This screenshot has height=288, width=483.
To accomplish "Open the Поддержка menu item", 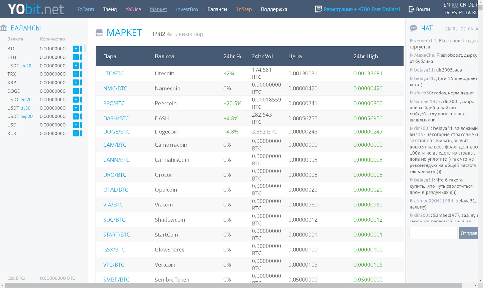I will pyautogui.click(x=274, y=9).
